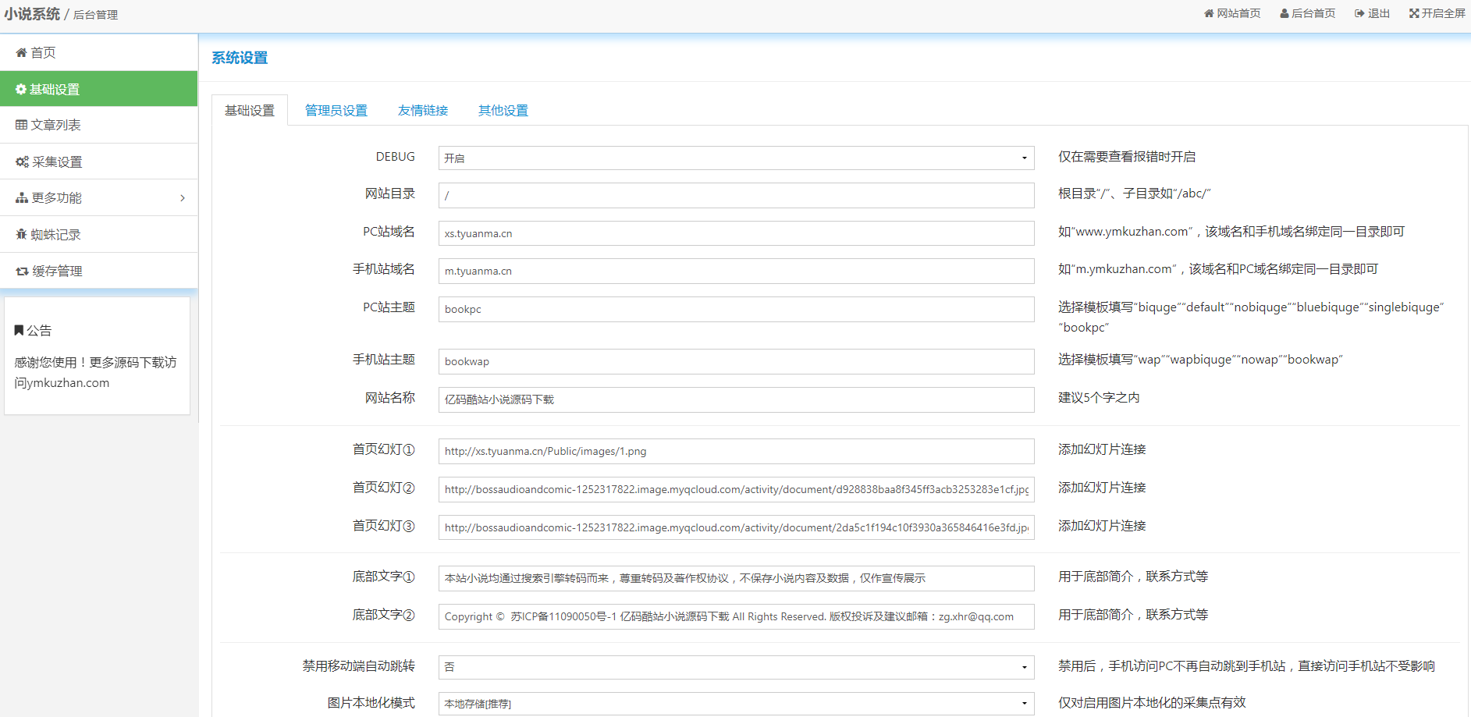Screen dimensions: 1471x717
Task: Click the 首页幻灯② URL input
Action: pos(736,489)
